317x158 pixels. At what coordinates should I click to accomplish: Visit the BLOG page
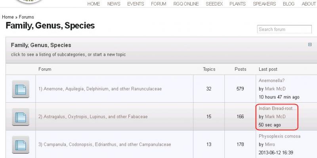[288, 4]
